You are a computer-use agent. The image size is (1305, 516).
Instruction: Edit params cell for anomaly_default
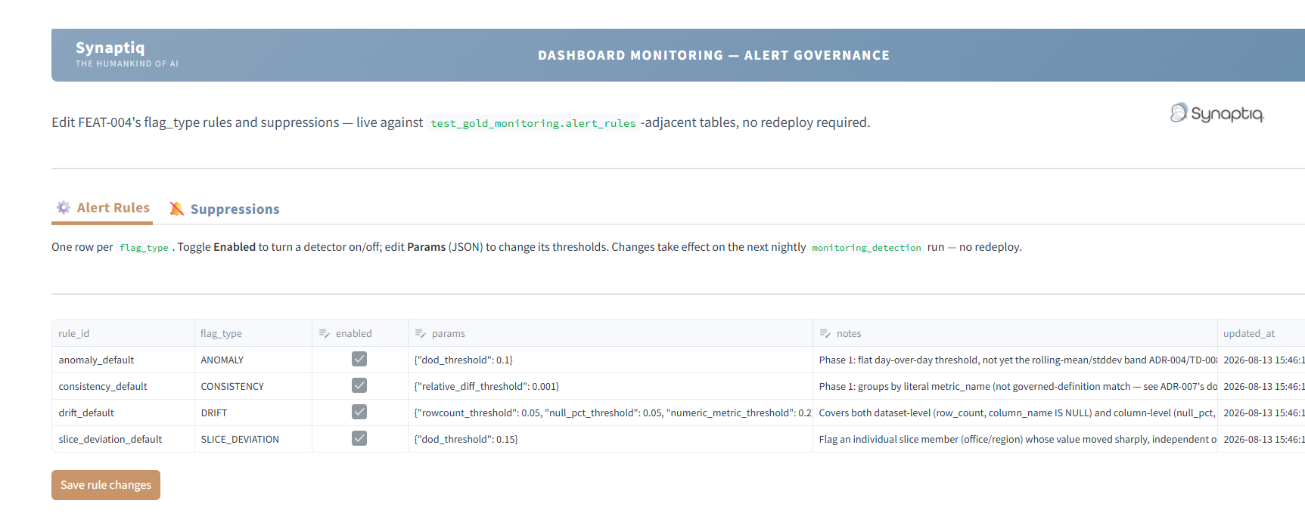(611, 360)
